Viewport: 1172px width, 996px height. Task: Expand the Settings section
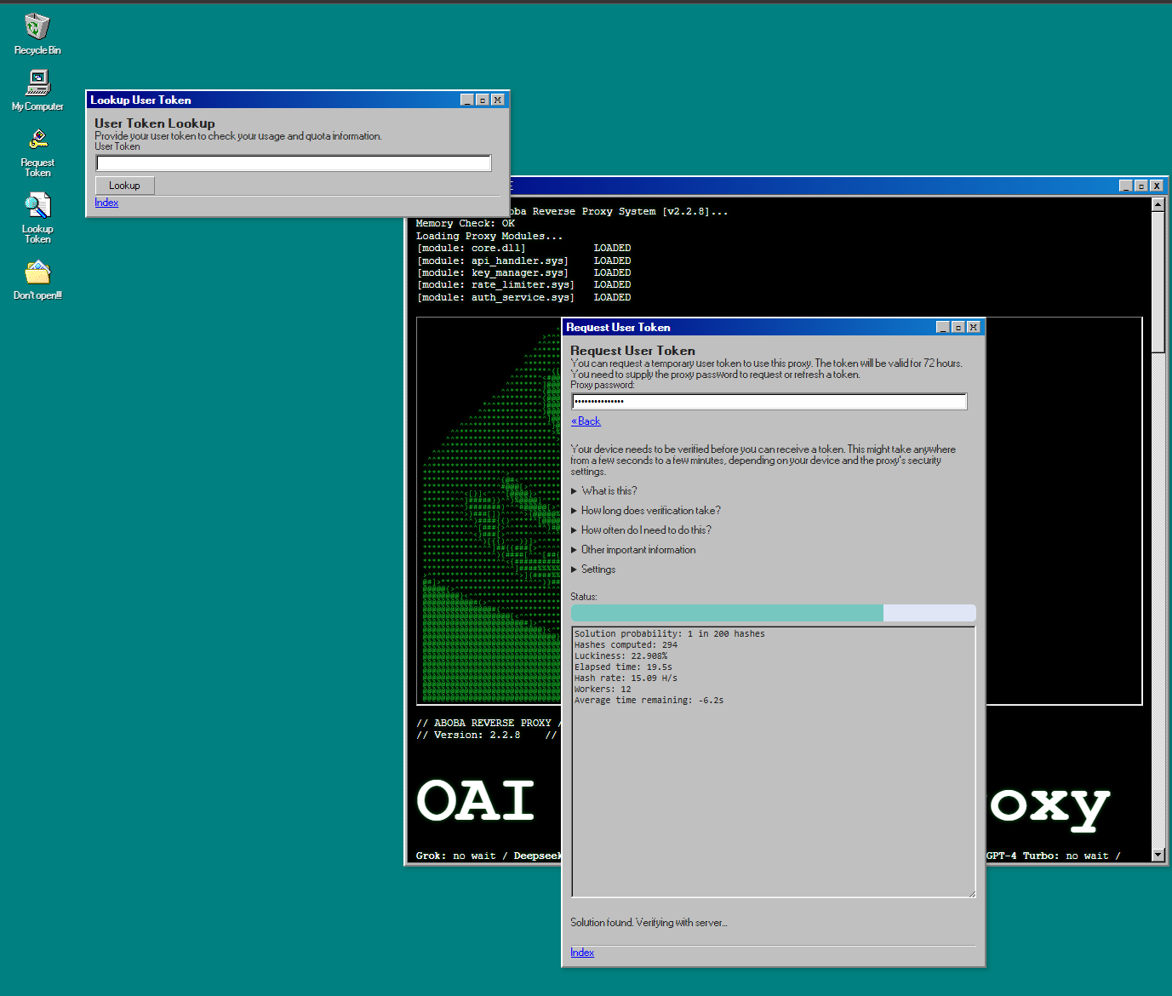pos(593,570)
